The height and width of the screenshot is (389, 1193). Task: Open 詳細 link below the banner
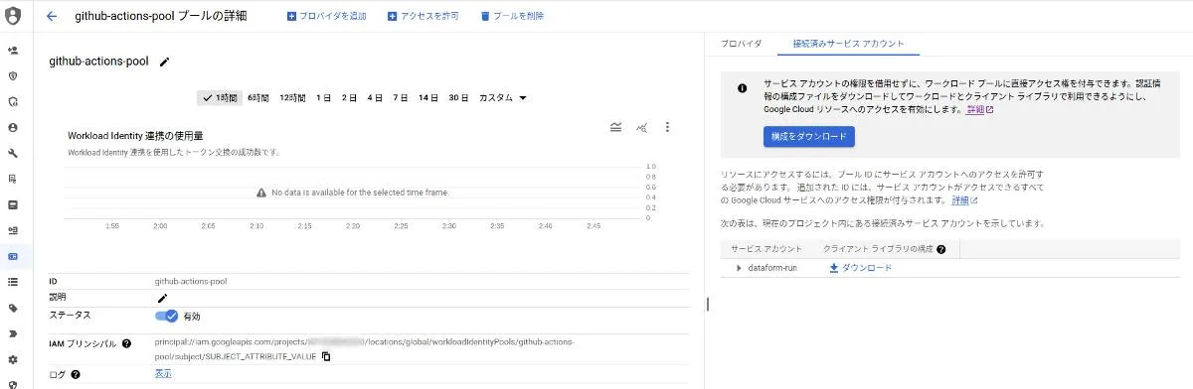[965, 199]
